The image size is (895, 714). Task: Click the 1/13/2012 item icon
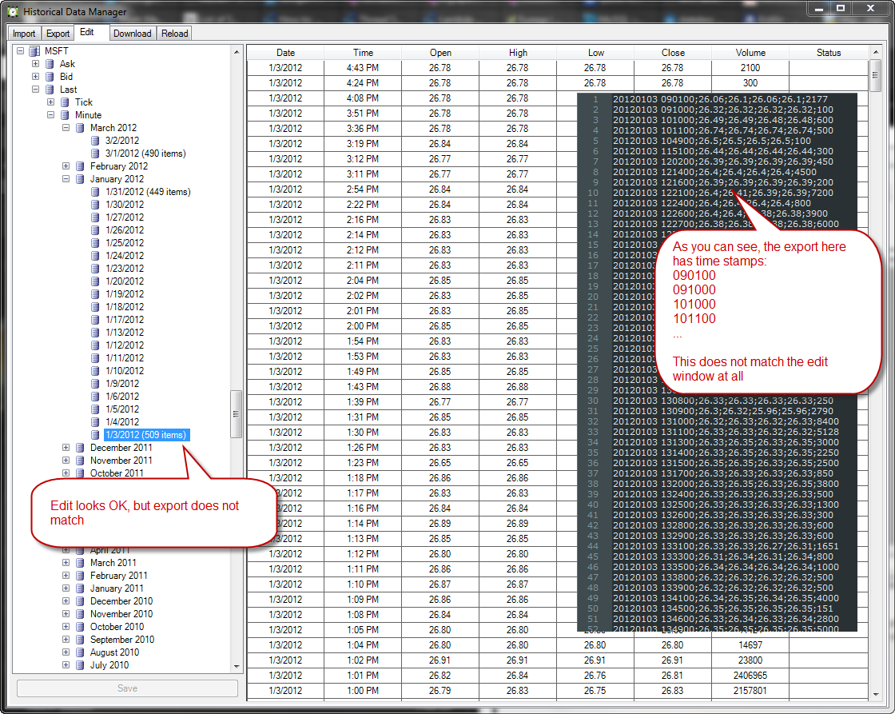point(95,333)
